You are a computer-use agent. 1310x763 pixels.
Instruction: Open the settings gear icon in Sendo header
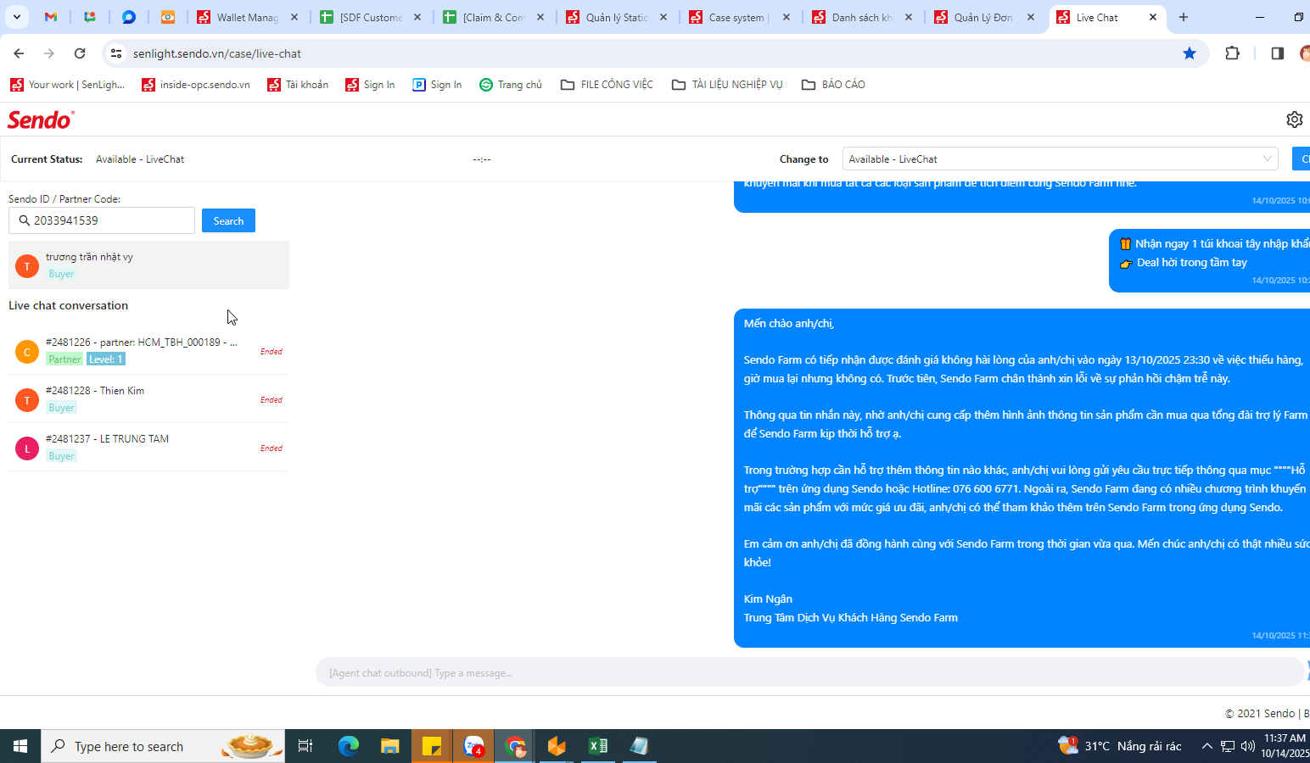(1294, 120)
